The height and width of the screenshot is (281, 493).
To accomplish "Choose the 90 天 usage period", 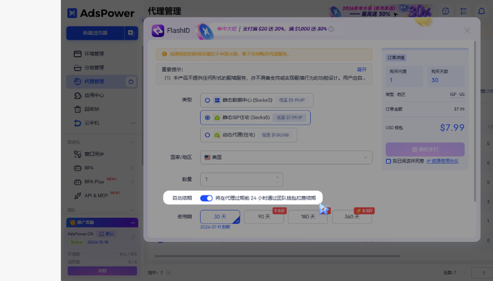I will [264, 217].
